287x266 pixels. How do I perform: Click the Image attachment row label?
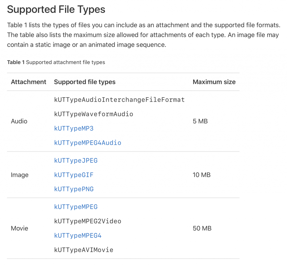20,175
